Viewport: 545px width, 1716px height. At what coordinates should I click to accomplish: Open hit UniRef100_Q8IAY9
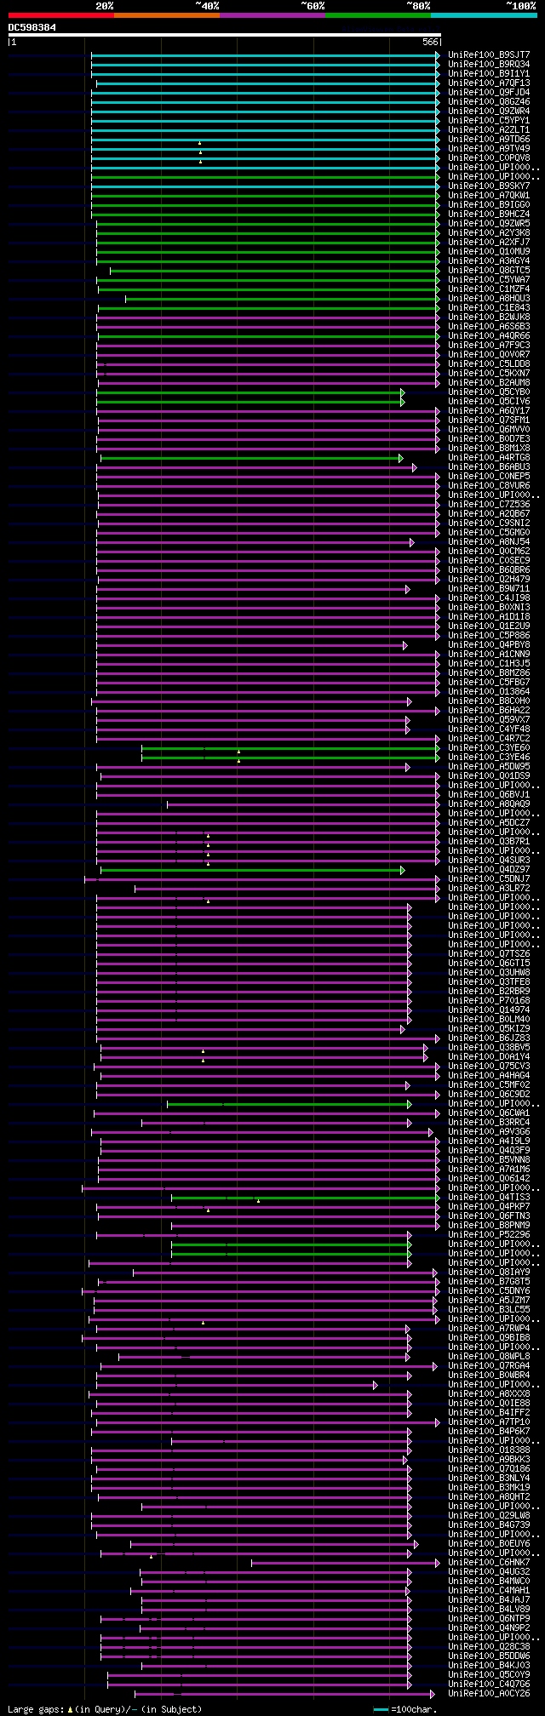[489, 1273]
